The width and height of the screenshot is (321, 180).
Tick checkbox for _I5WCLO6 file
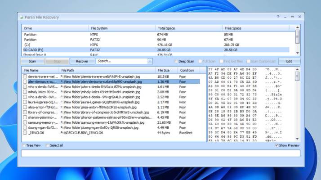coord(25,133)
